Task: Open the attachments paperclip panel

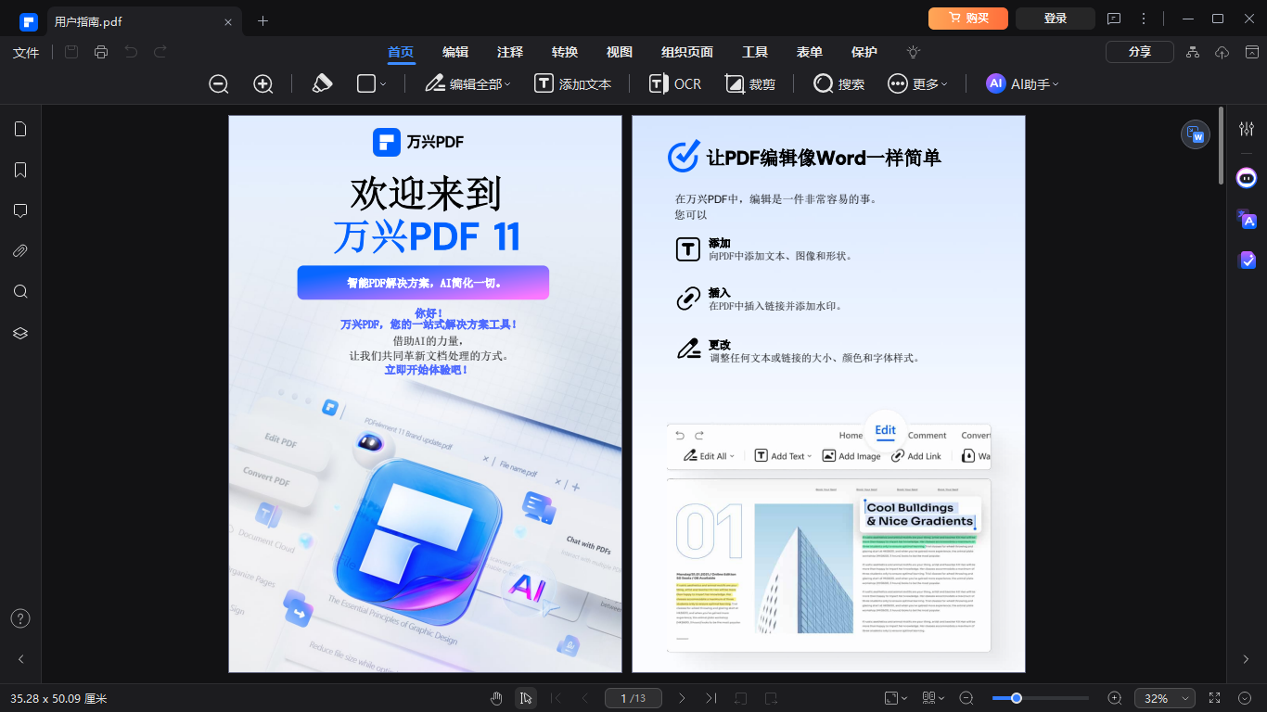Action: (x=20, y=251)
